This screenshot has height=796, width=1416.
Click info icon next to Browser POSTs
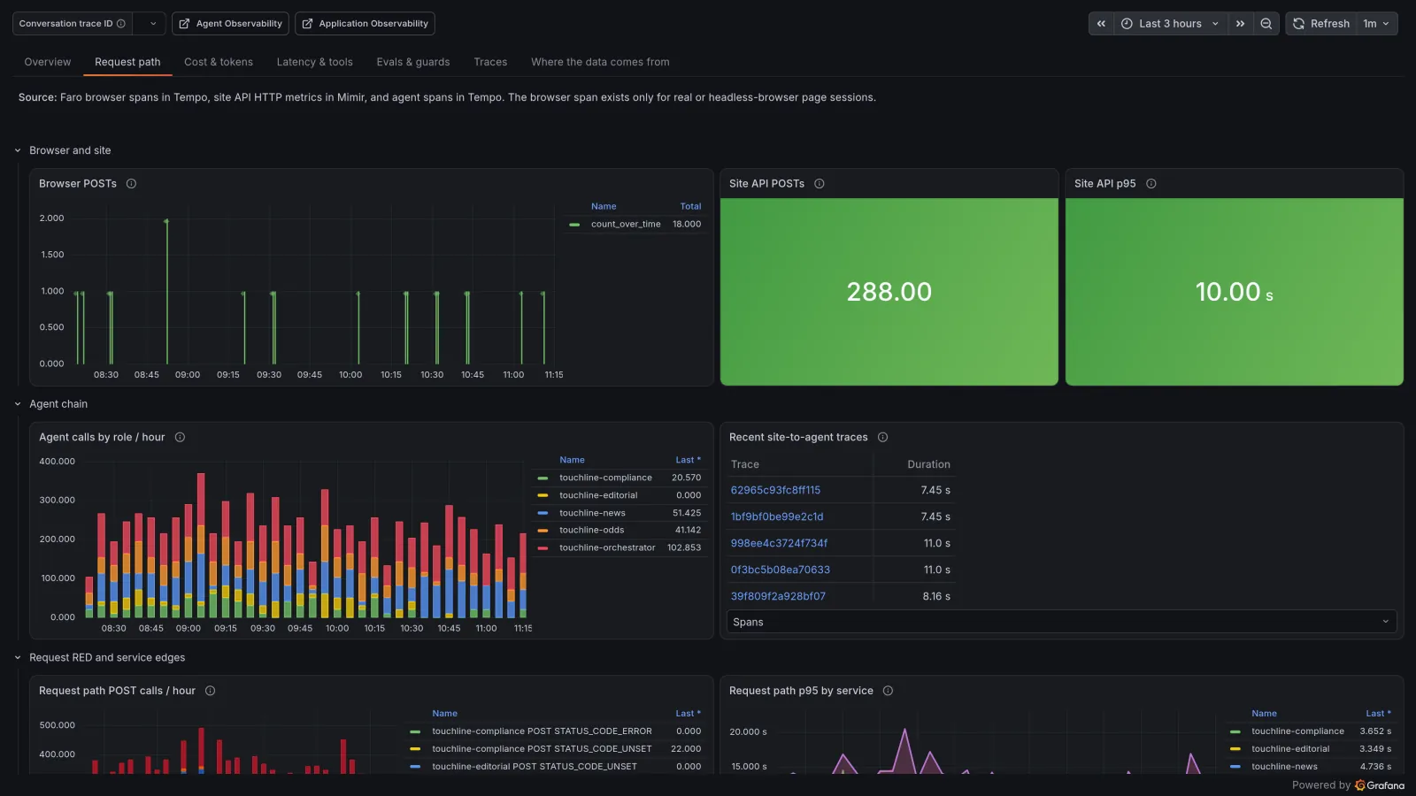pyautogui.click(x=131, y=184)
